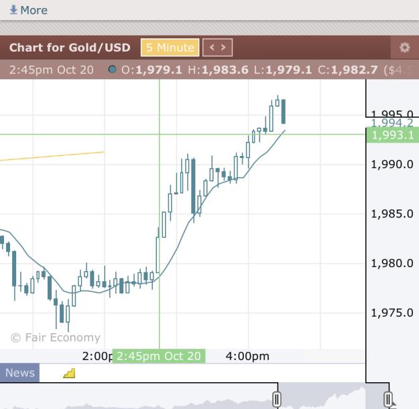Click the 4:00pm time axis label
Image resolution: width=419 pixels, height=409 pixels.
(247, 356)
